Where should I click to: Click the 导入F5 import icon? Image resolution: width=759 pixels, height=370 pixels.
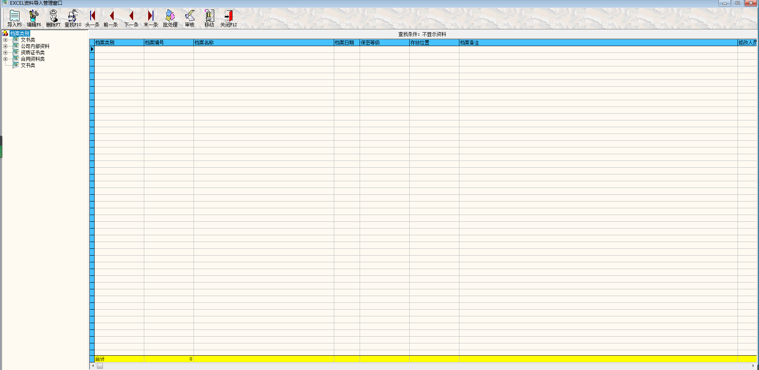[x=14, y=18]
